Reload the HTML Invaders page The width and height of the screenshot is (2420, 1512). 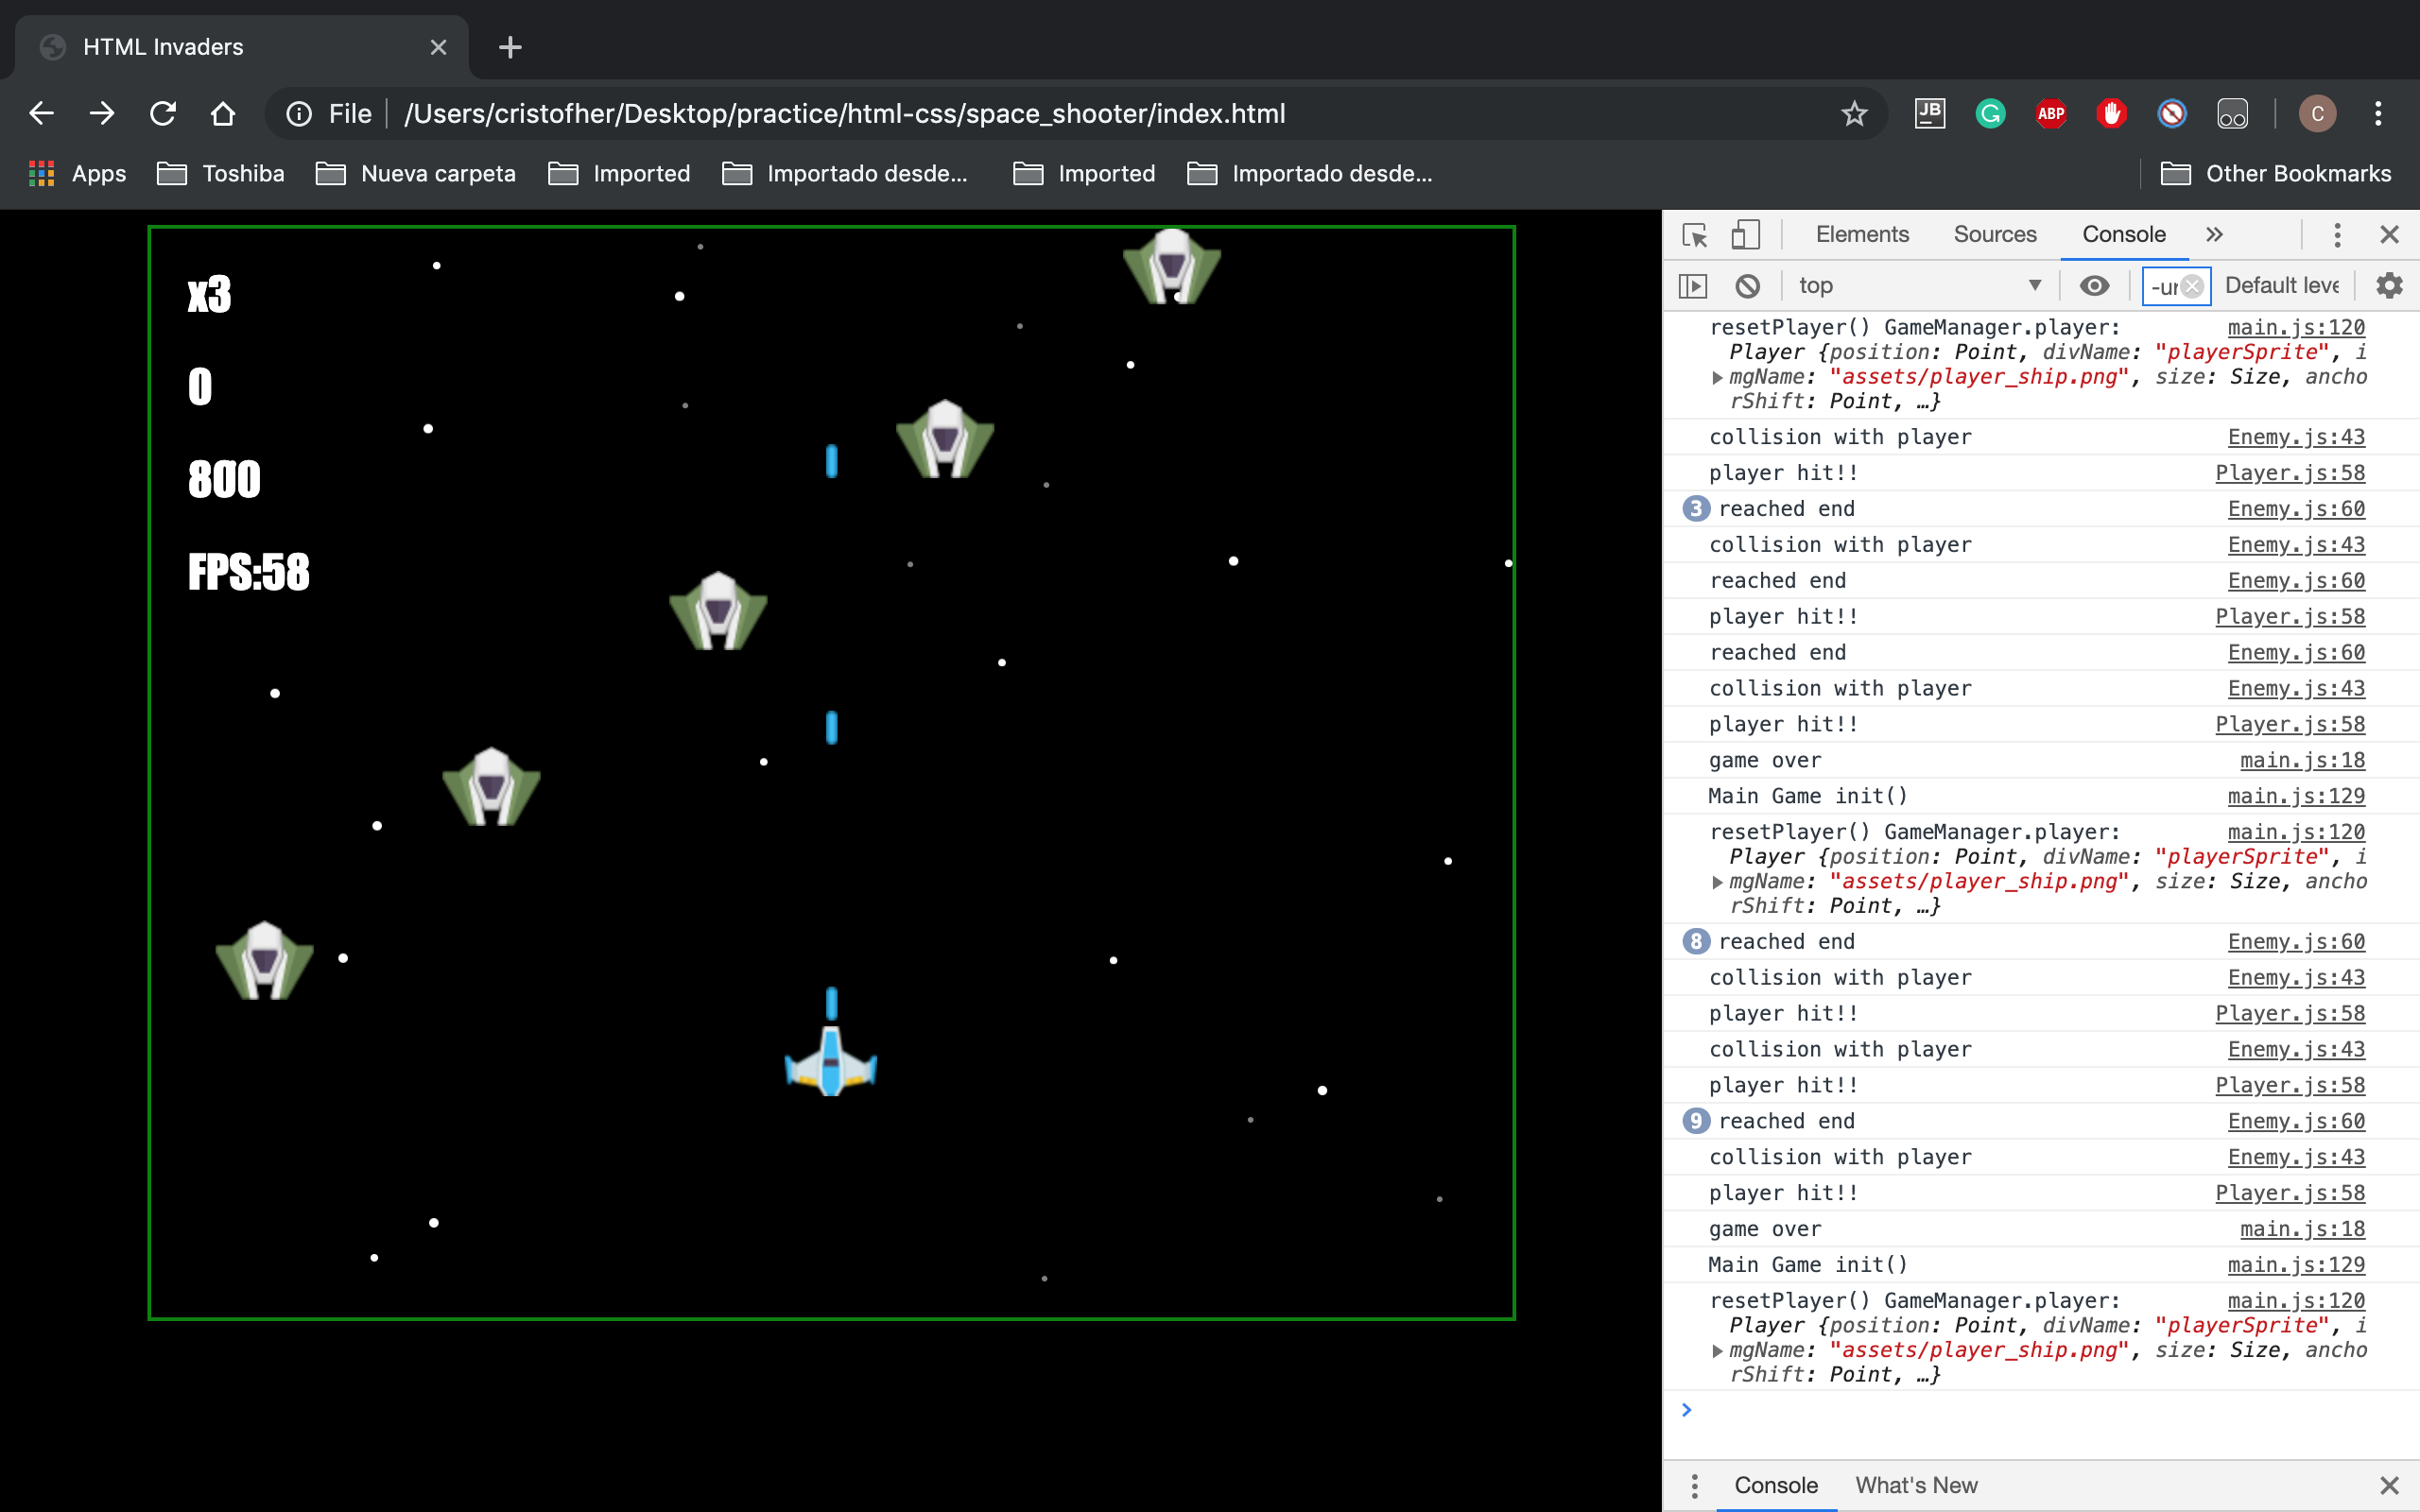[x=163, y=114]
